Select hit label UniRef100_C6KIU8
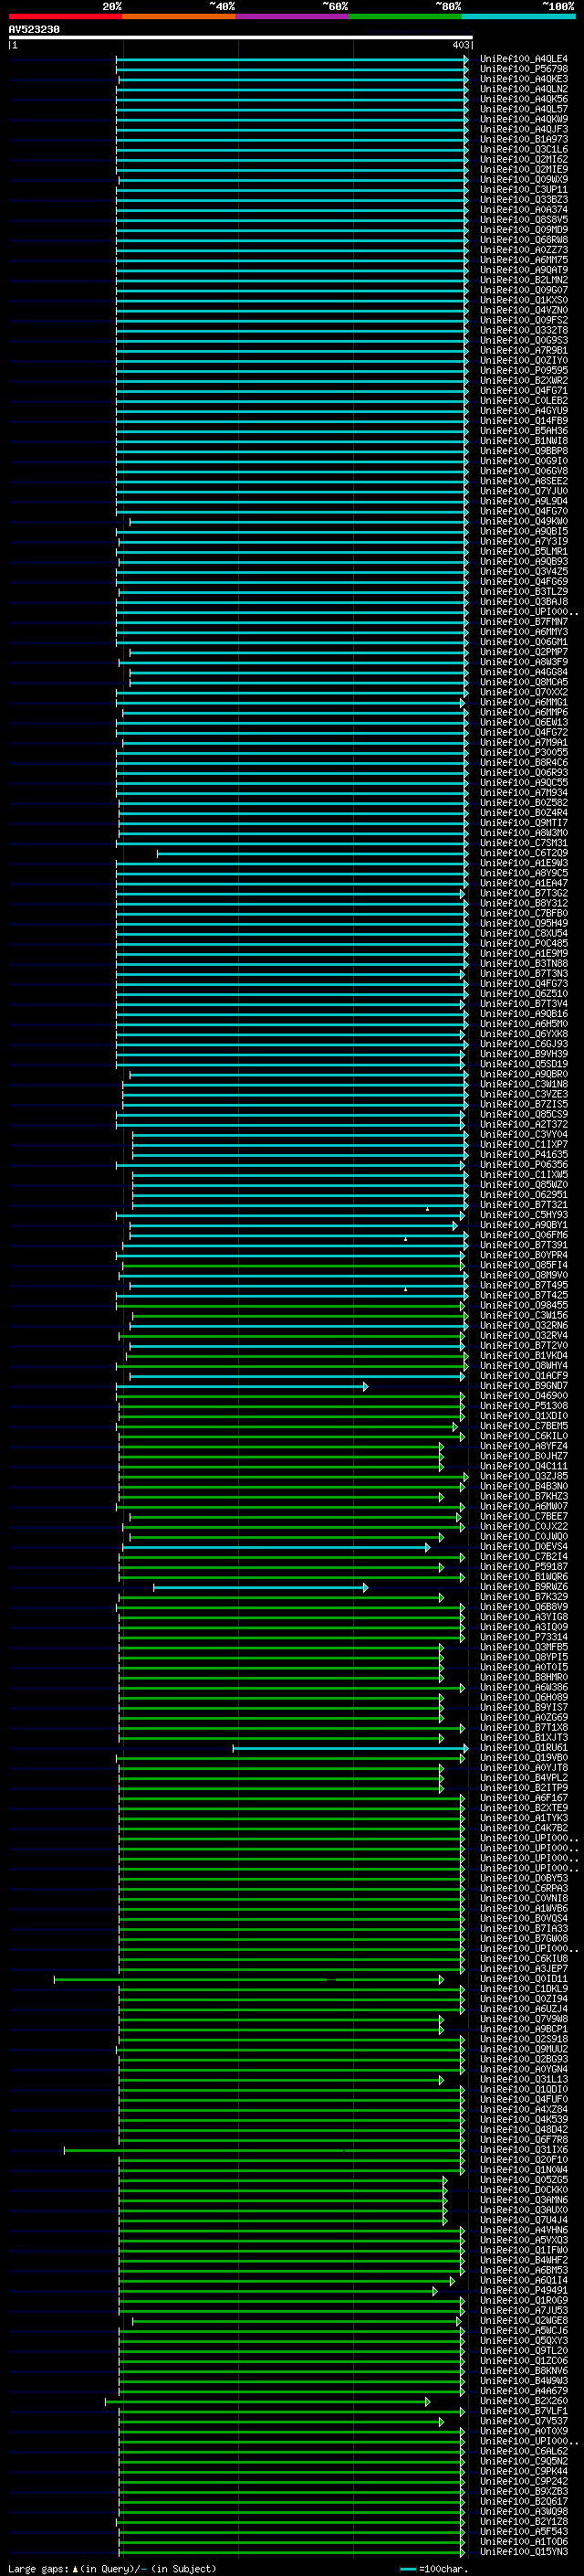Viewport: 584px width, 2576px height. 524,1959
